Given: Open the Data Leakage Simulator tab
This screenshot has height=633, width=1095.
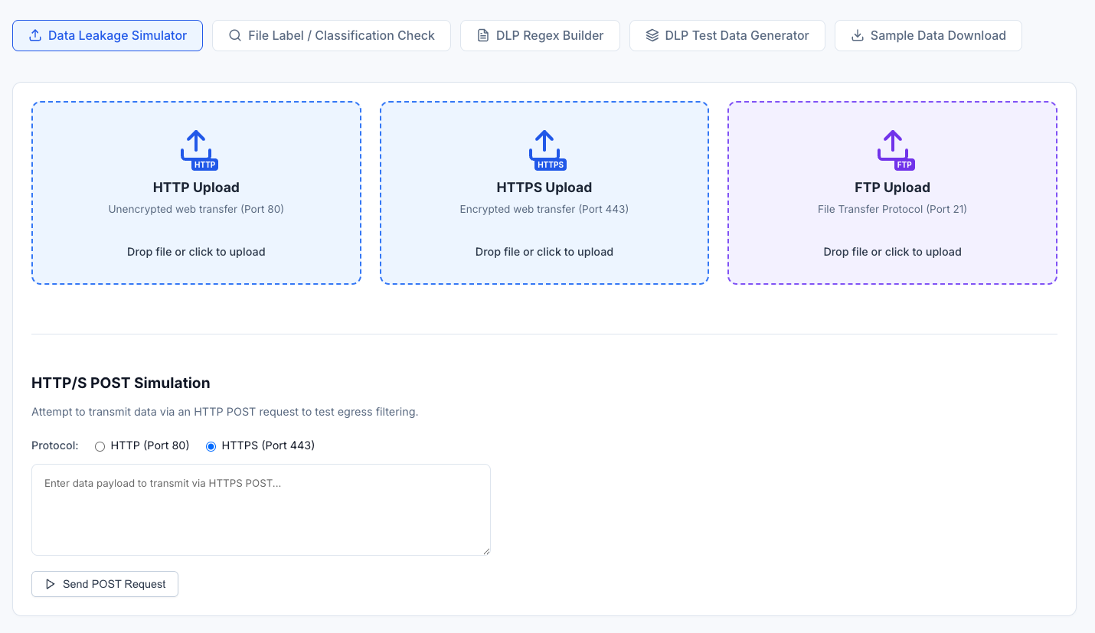Looking at the screenshot, I should click(x=107, y=36).
